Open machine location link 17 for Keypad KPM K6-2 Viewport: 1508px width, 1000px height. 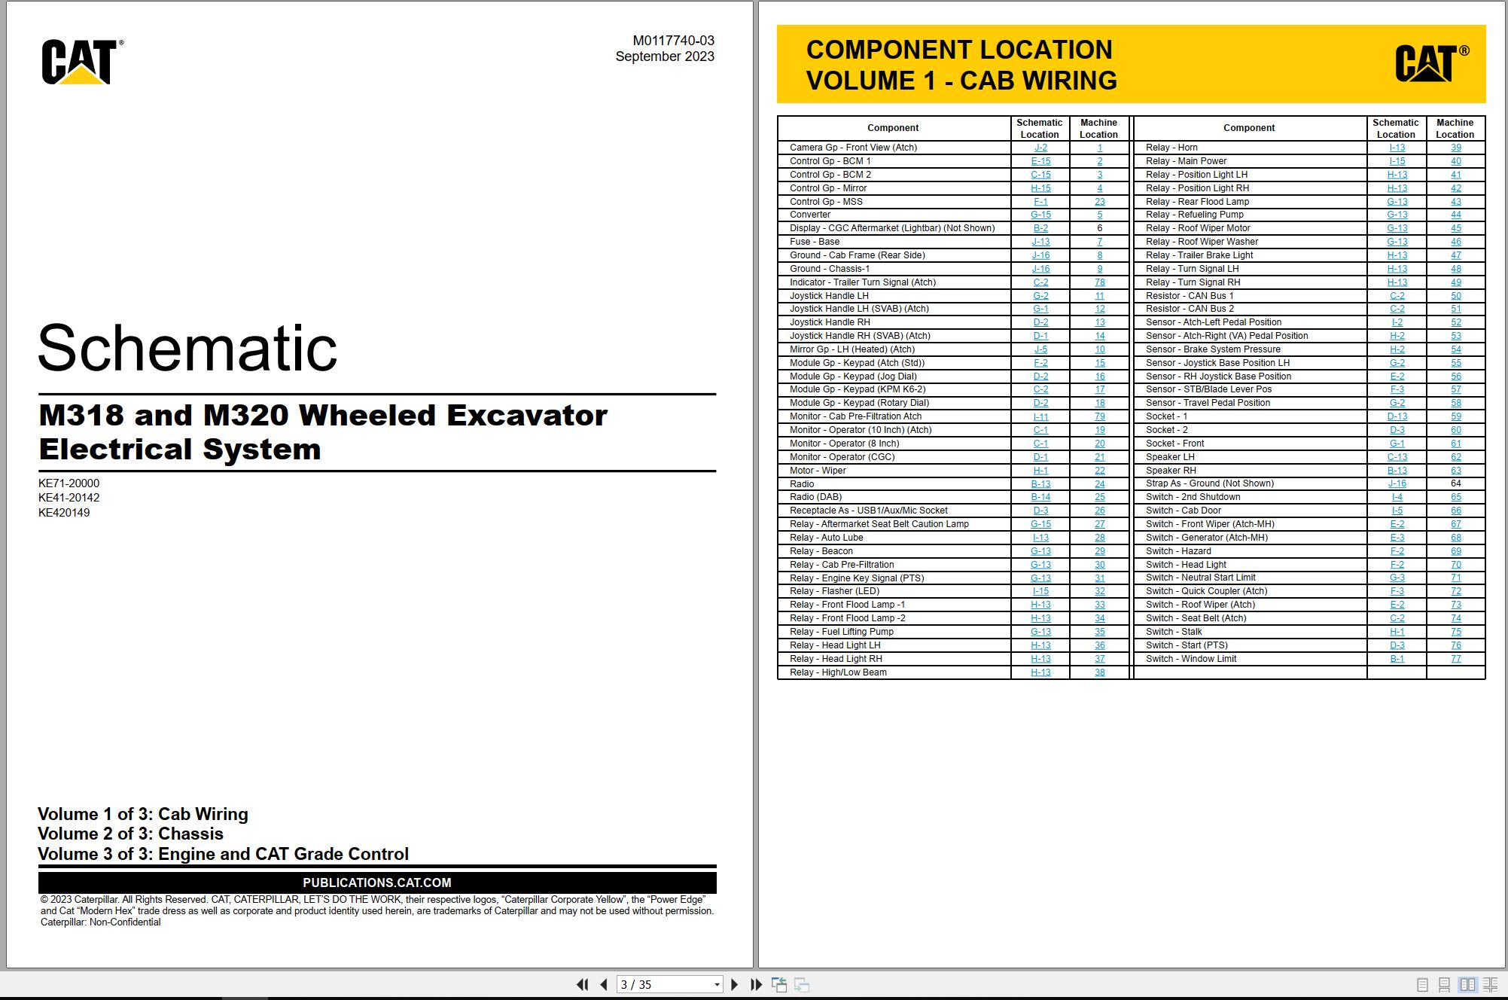tap(1100, 389)
